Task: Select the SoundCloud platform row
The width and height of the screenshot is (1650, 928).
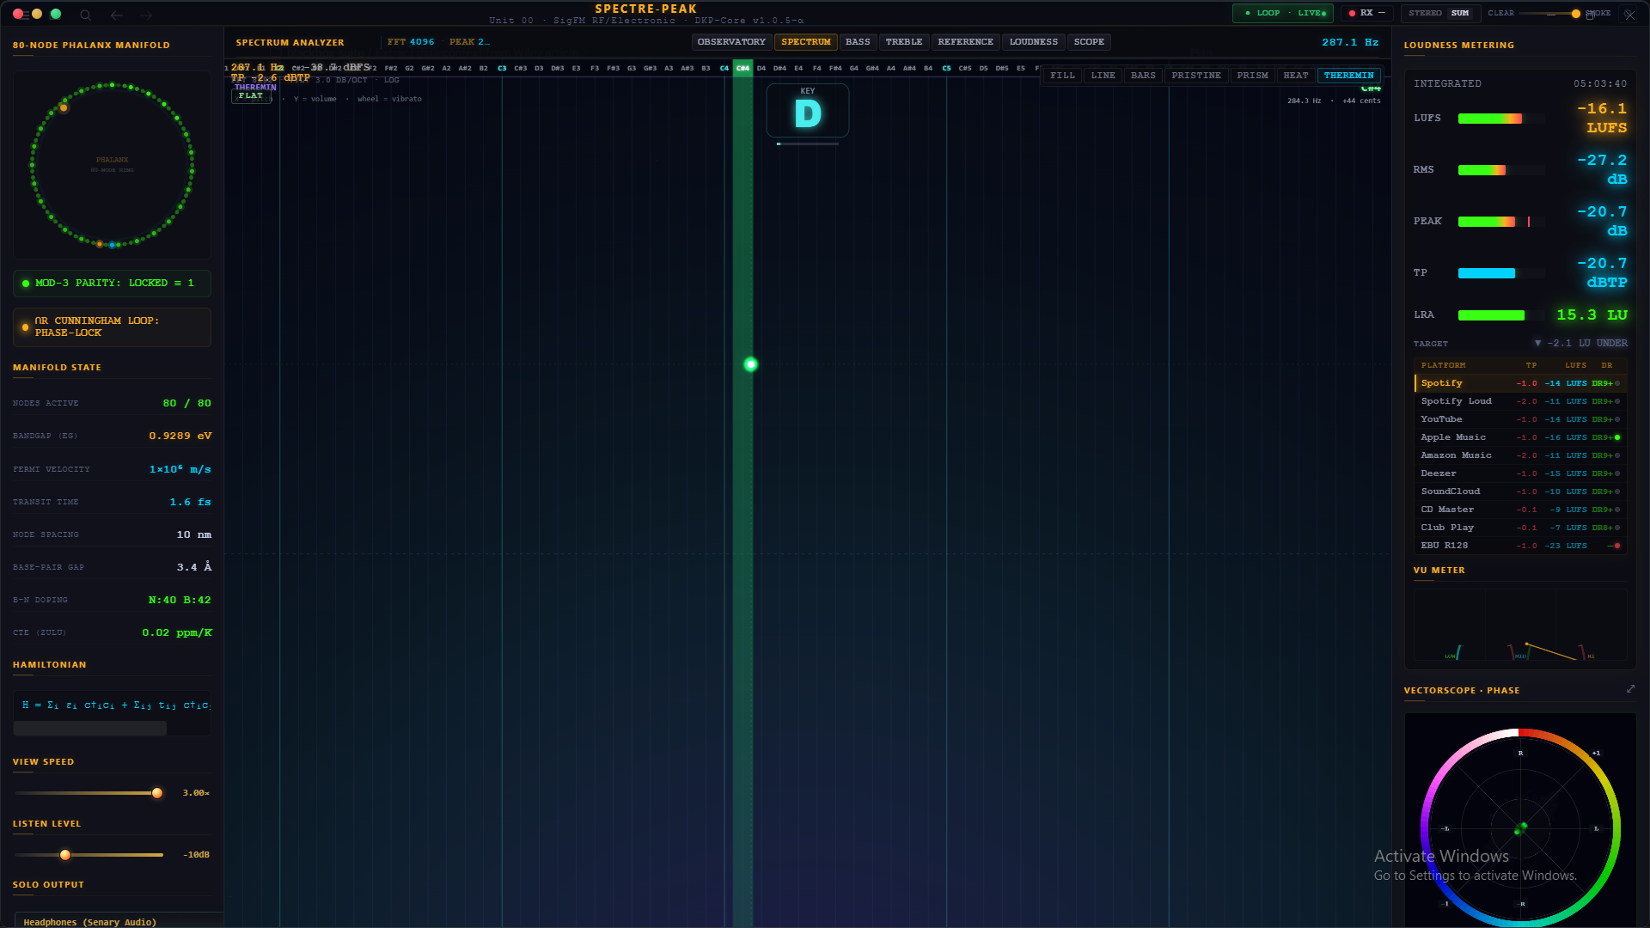Action: (1520, 491)
